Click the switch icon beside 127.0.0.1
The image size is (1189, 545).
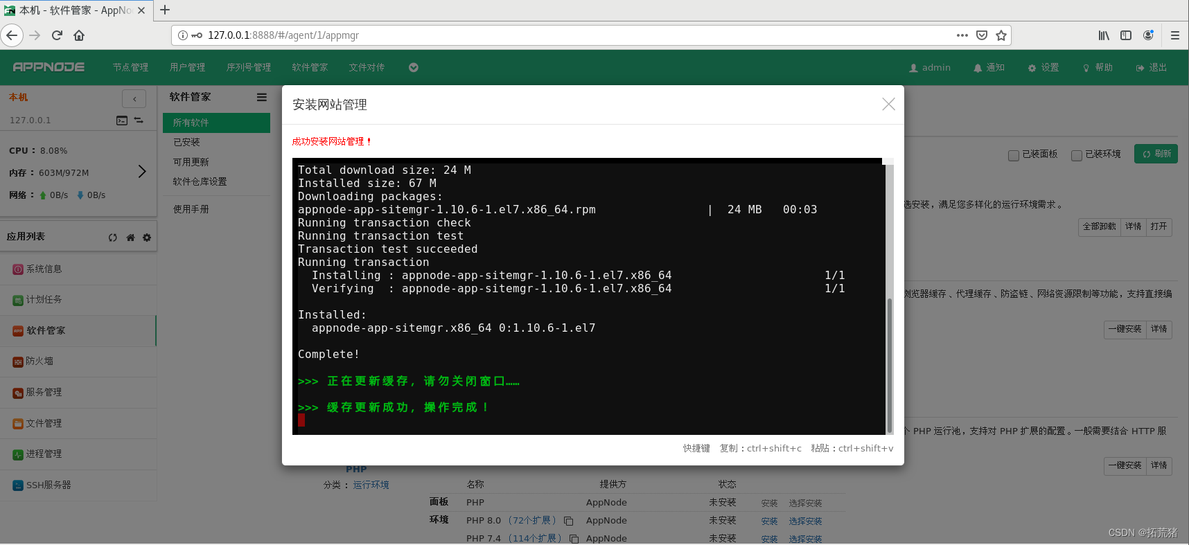139,120
